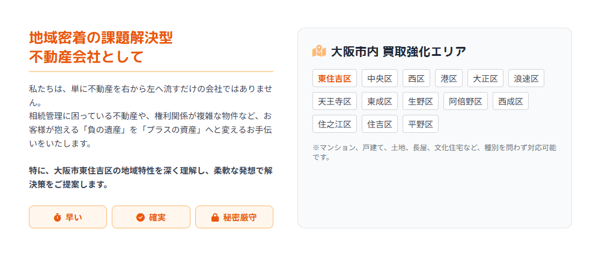Image resolution: width=599 pixels, height=256 pixels.
Task: Select the 港区 area tag
Action: (449, 79)
